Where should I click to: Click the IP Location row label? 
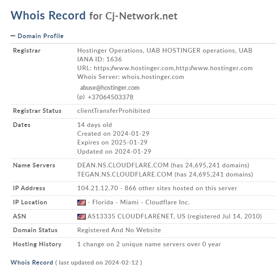pyautogui.click(x=30, y=202)
